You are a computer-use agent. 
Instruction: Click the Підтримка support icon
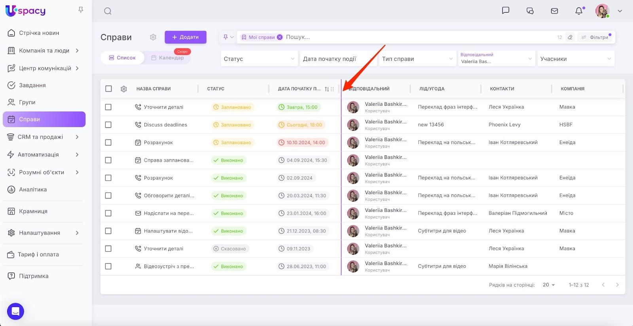(11, 276)
